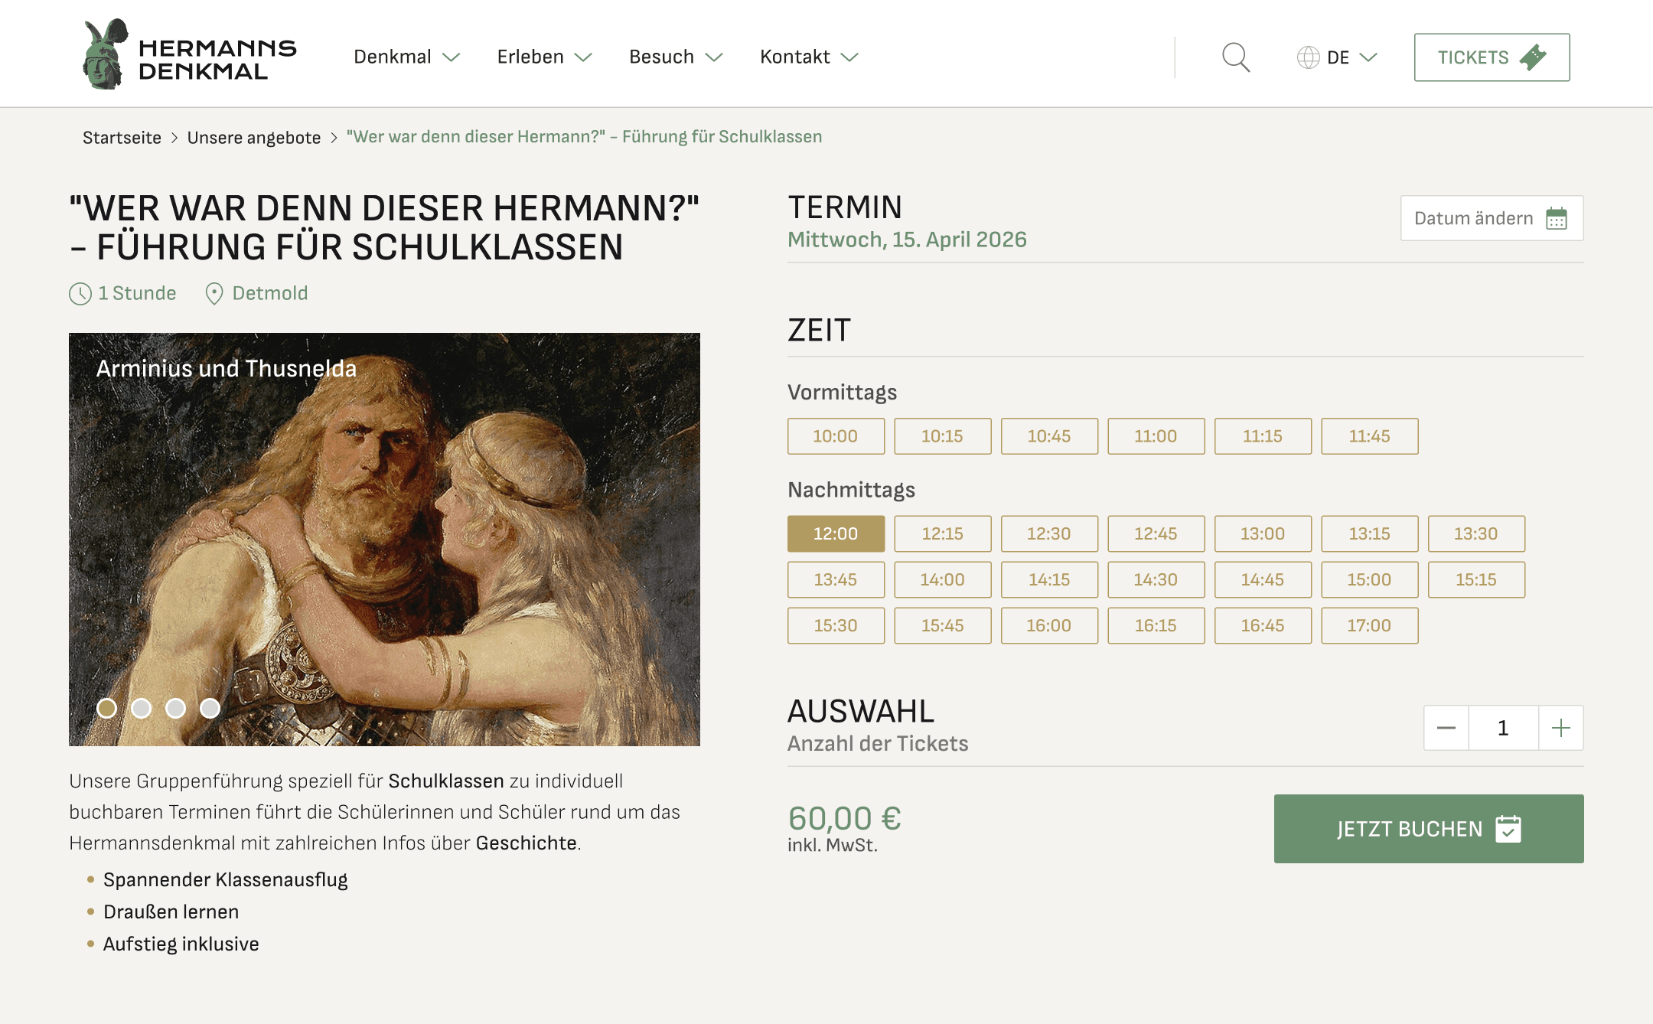Screen dimensions: 1653x1024
Task: Click the date Mittwoch, 15. April 2026
Action: (907, 240)
